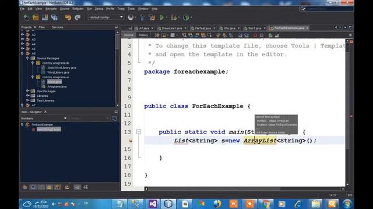Collapse the Source Packages node
This screenshot has width=373, height=209.
click(x=27, y=58)
